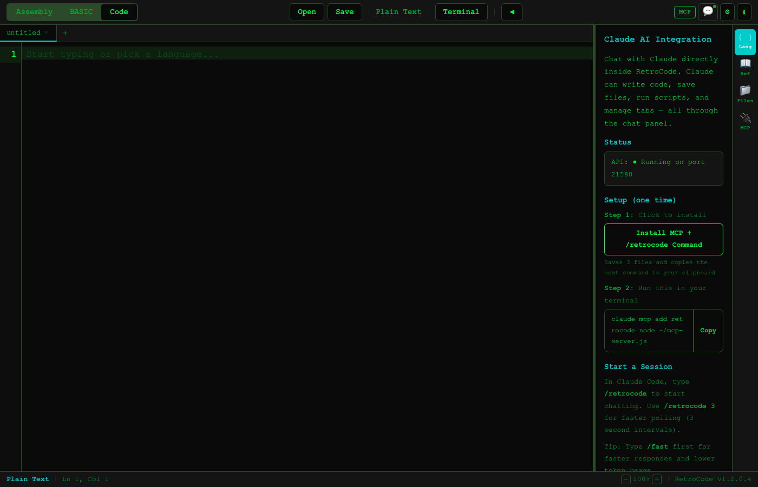The height and width of the screenshot is (487, 758).
Task: Open a new tab with the plus icon
Action: point(65,33)
